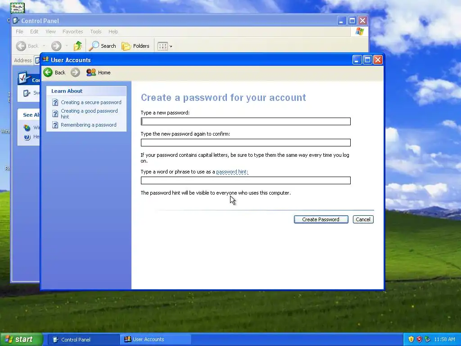Screen dimensions: 461x346
Task: Focus the password hint field
Action: point(246,180)
